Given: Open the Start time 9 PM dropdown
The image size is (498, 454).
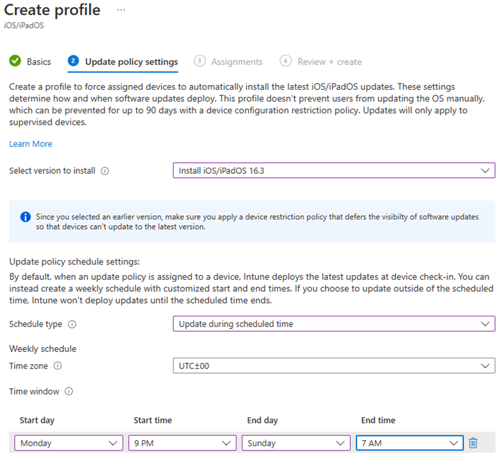Looking at the screenshot, I should click(182, 443).
